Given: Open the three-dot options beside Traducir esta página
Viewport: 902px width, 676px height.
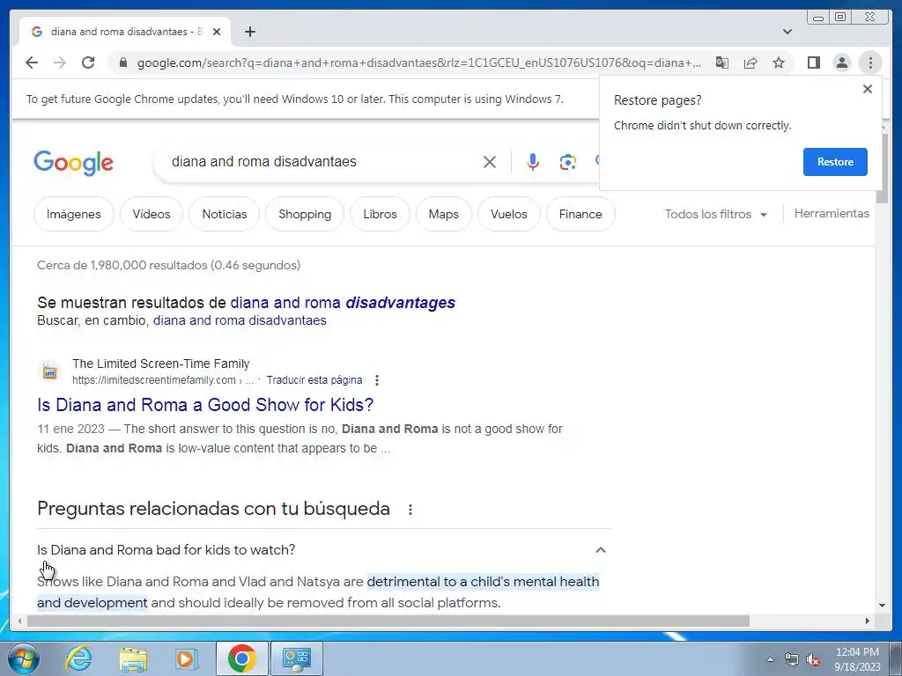Looking at the screenshot, I should 377,380.
